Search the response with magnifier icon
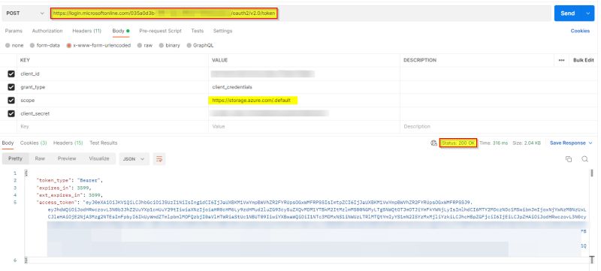This screenshot has width=601, height=271. [x=585, y=159]
